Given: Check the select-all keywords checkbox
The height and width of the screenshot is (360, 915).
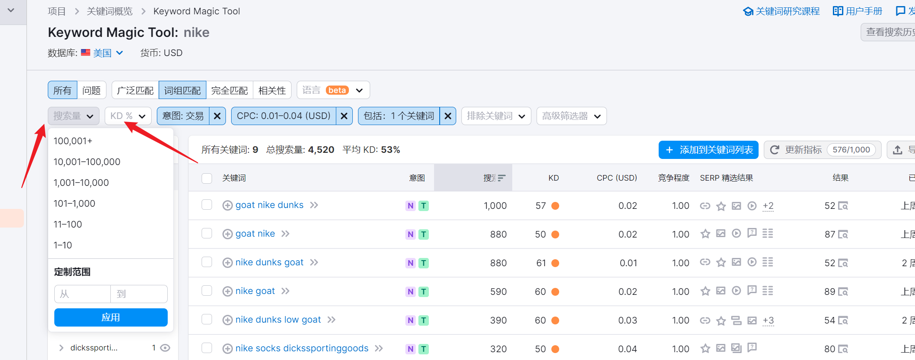Looking at the screenshot, I should (x=207, y=178).
